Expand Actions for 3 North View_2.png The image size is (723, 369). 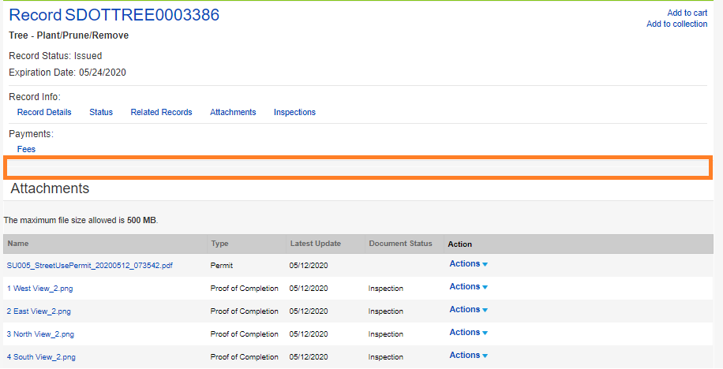point(468,333)
